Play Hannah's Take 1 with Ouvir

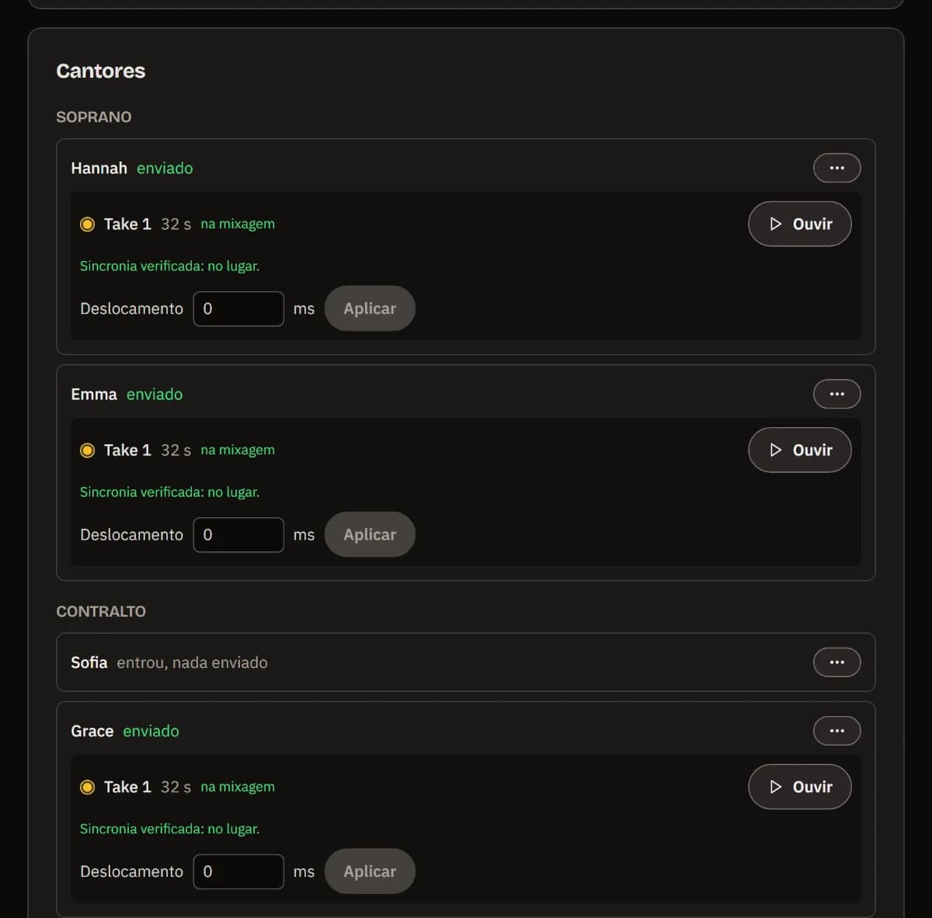pyautogui.click(x=799, y=224)
